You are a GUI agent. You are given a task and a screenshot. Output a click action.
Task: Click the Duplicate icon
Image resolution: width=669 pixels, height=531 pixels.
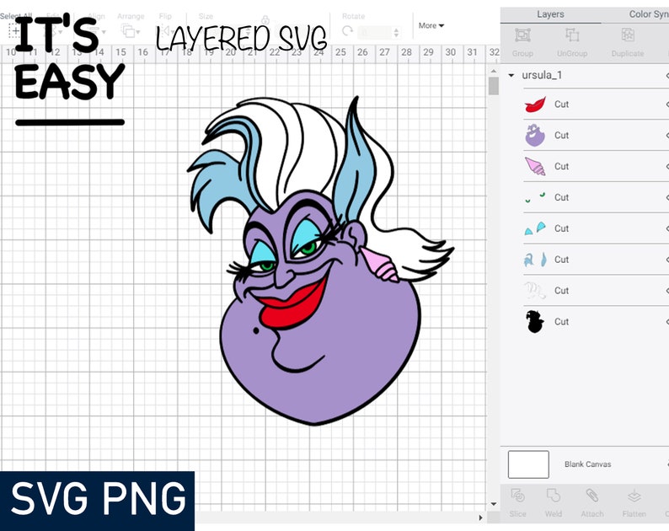pos(628,35)
